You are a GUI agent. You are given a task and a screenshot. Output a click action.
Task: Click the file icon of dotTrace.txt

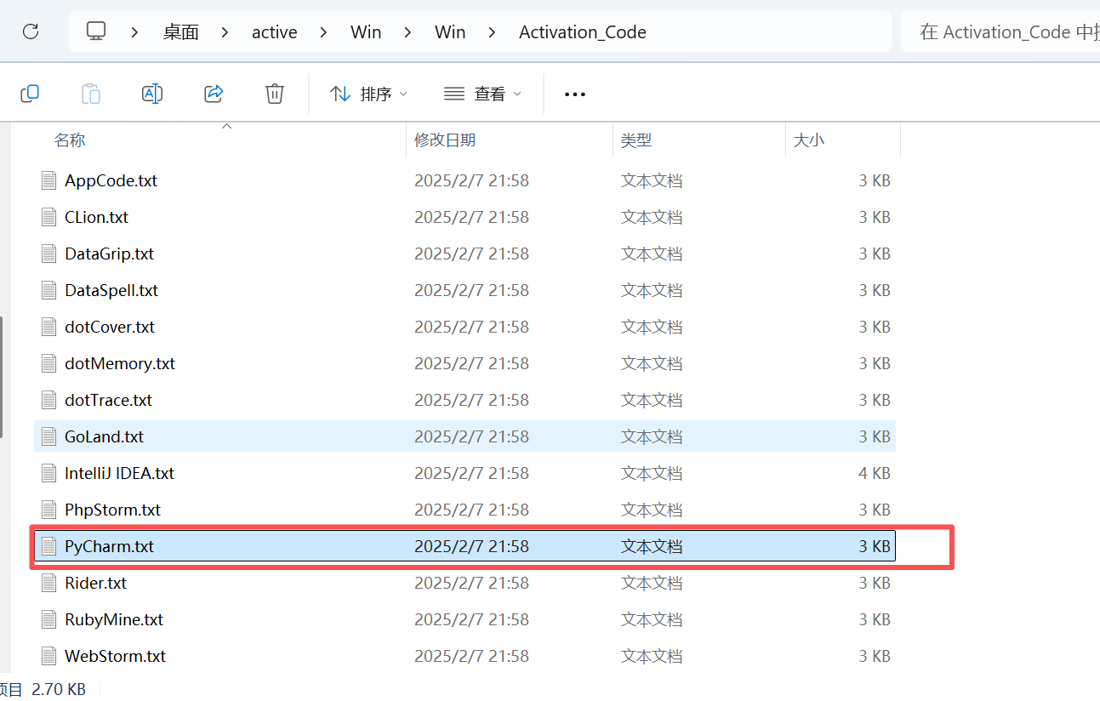(49, 400)
